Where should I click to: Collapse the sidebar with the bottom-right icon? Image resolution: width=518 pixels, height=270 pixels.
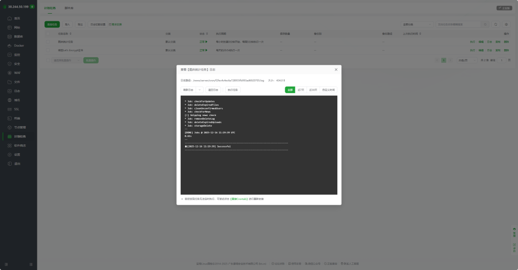tap(31, 264)
